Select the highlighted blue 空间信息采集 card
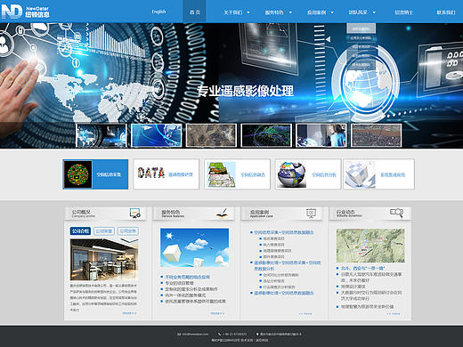Screen dimensions: 463x347 point(95,174)
